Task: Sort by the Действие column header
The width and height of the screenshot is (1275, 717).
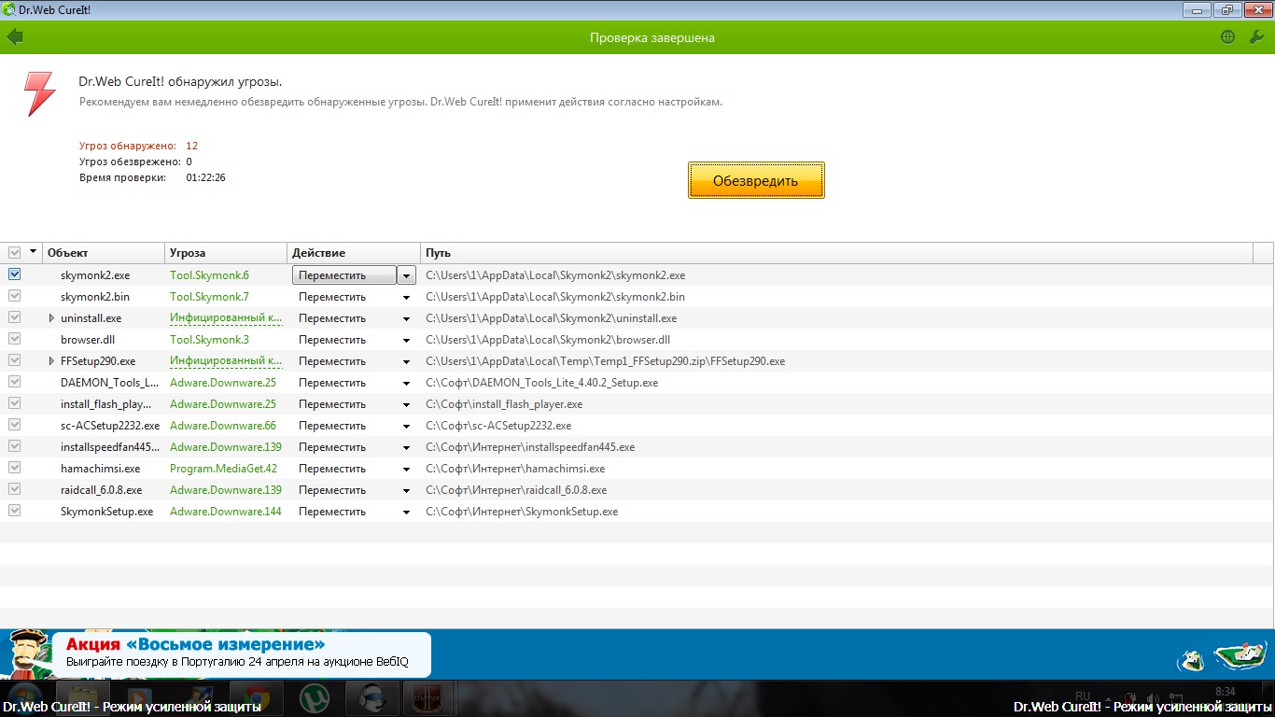Action: click(354, 253)
